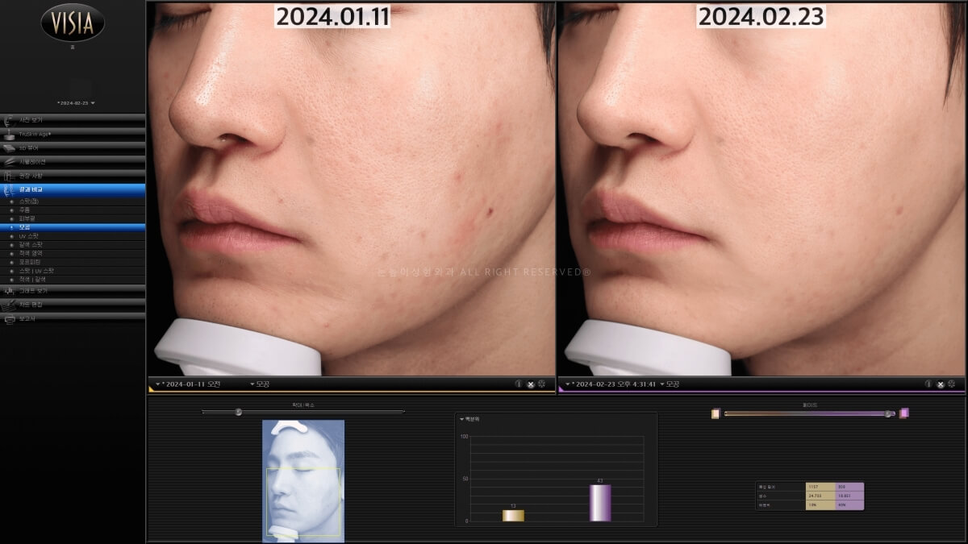Open the 2024-01-11 오전 date dropdown
Viewport: 968px width, 544px height.
click(x=186, y=384)
